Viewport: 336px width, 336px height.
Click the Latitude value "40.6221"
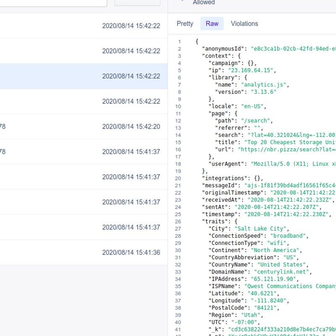pos(262,294)
